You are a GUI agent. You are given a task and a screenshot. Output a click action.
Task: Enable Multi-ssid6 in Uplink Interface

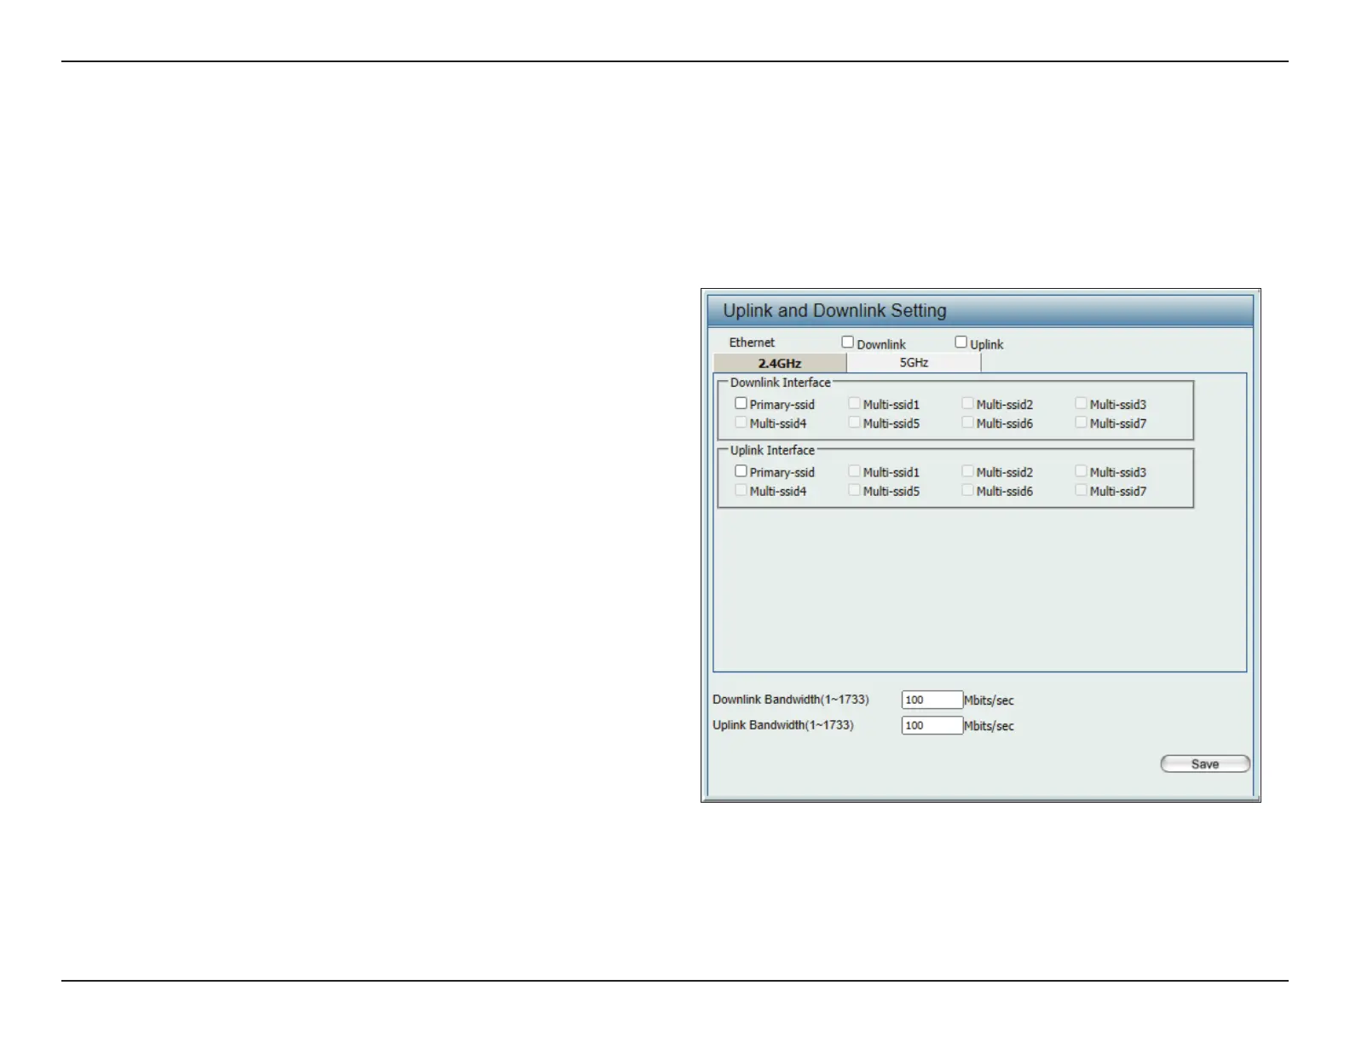click(967, 491)
